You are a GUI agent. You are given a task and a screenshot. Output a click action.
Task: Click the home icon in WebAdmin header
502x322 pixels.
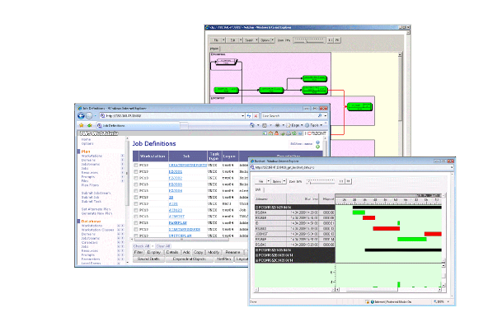271,133
